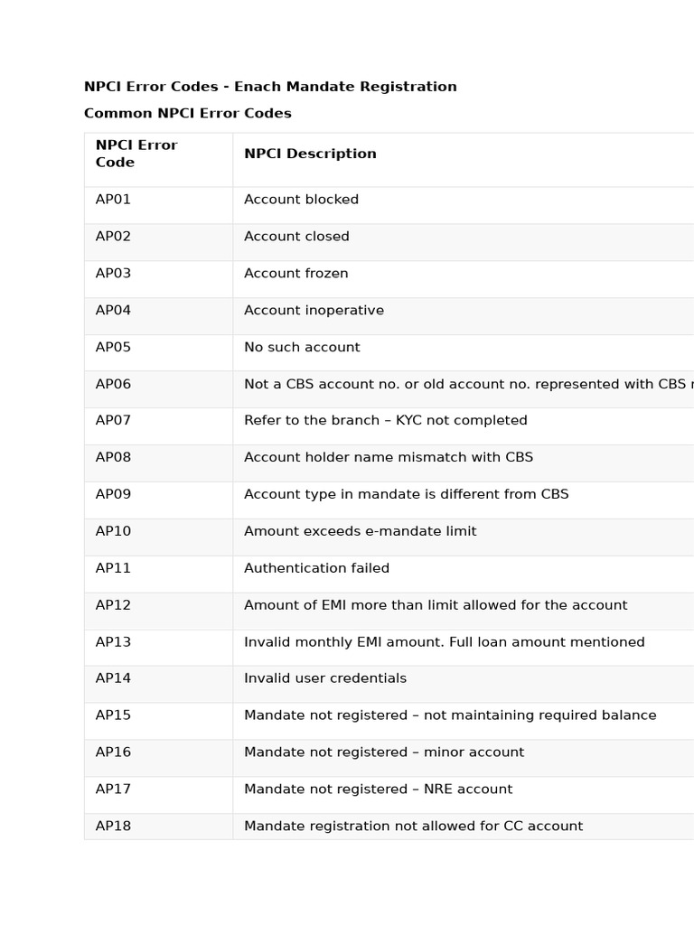Click the 'Account frozen' description cell

295,274
